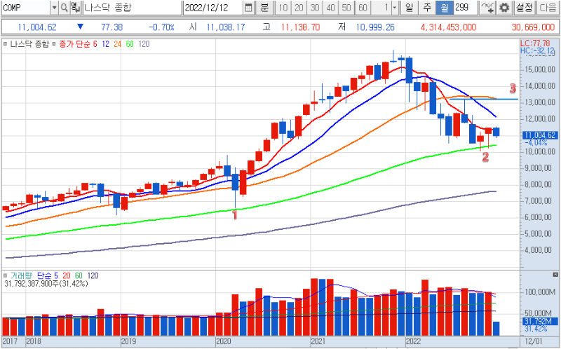Image resolution: width=561 pixels, height=349 pixels.
Task: Select the 주 (weekly) chart period
Action: (427, 8)
